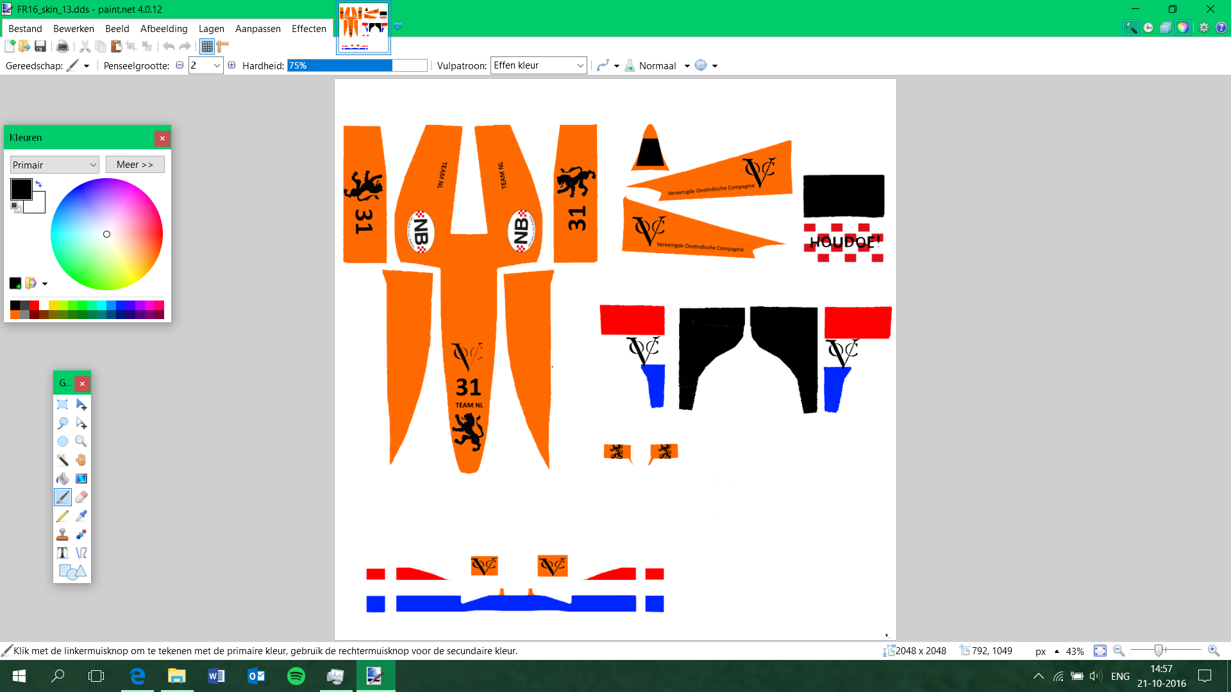Image resolution: width=1231 pixels, height=692 pixels.
Task: Select the Rectangle Select tool
Action: pos(62,404)
